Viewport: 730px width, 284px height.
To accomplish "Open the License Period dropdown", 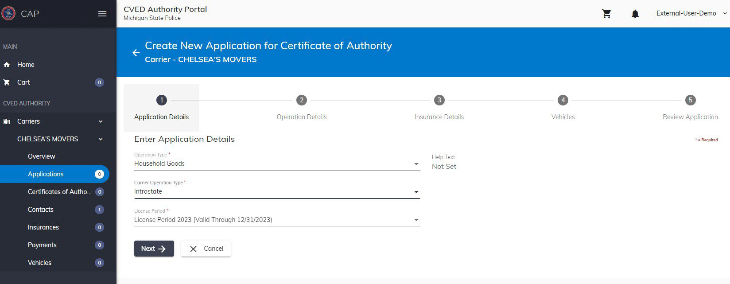I will tap(277, 220).
